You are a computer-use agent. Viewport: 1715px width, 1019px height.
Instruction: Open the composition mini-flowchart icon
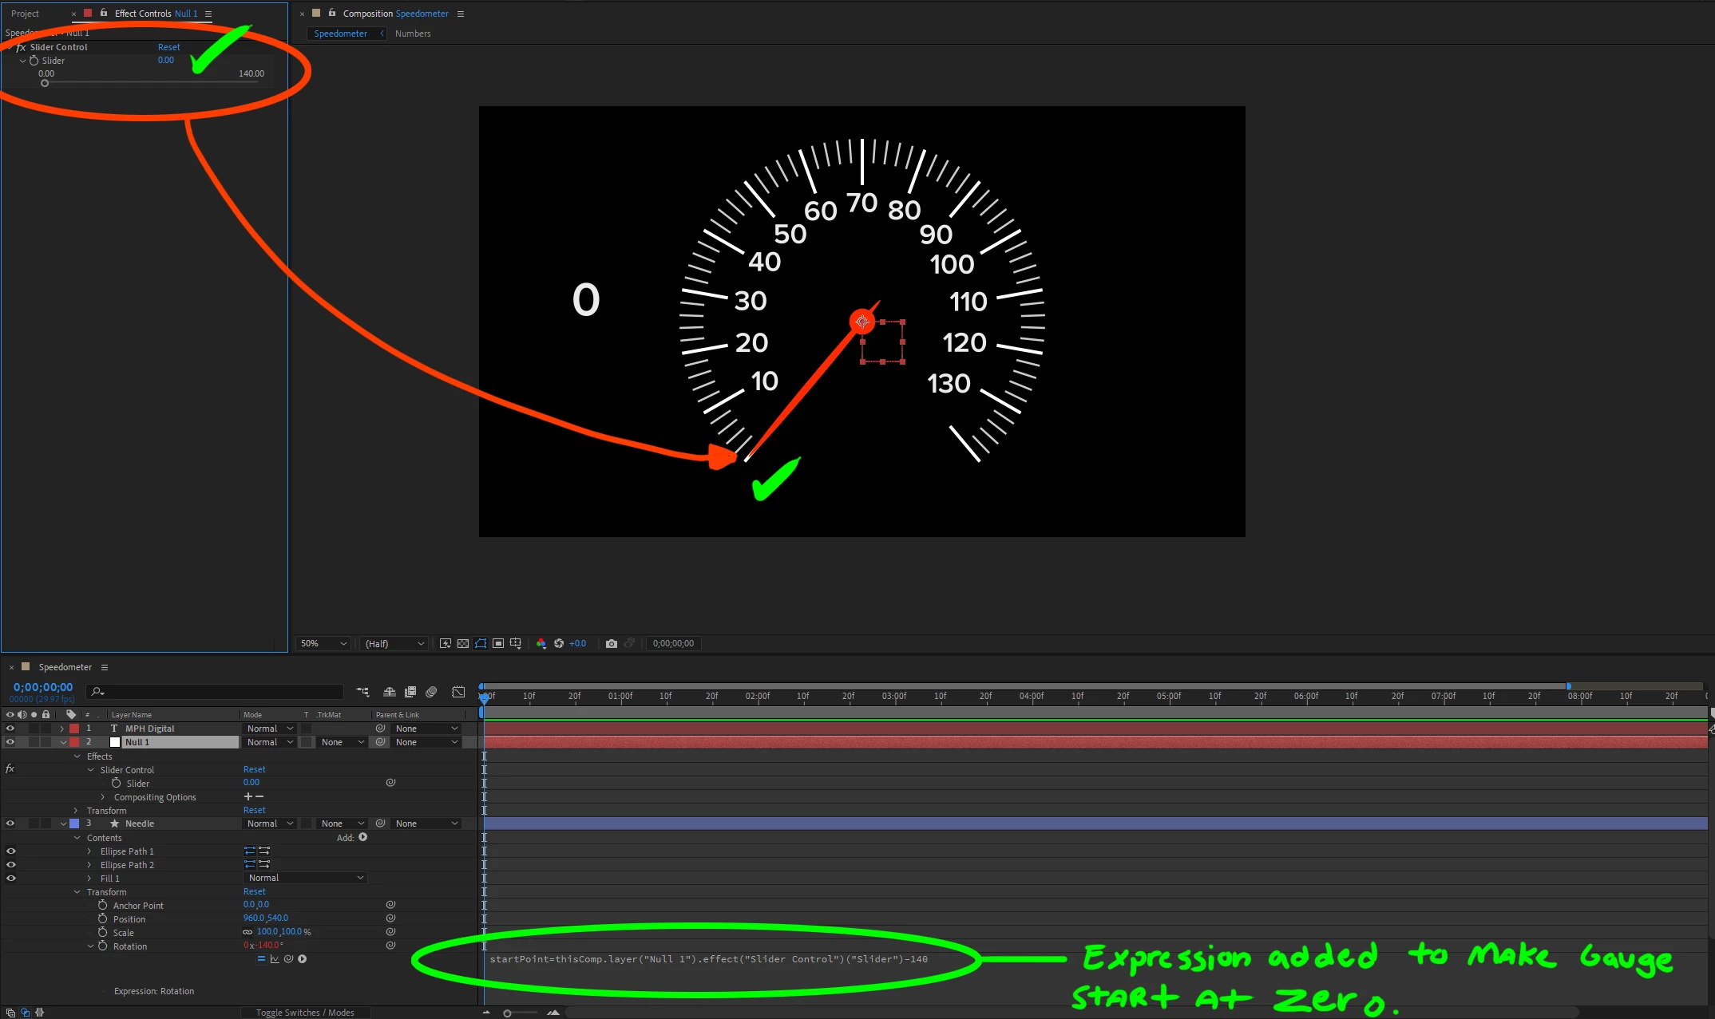(362, 692)
